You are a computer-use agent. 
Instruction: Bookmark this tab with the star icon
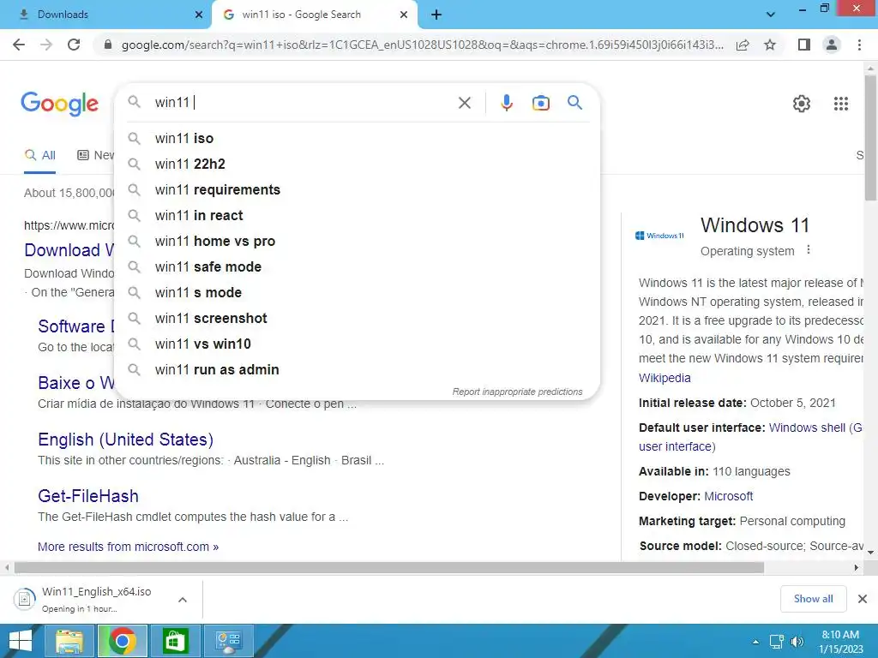tap(770, 45)
